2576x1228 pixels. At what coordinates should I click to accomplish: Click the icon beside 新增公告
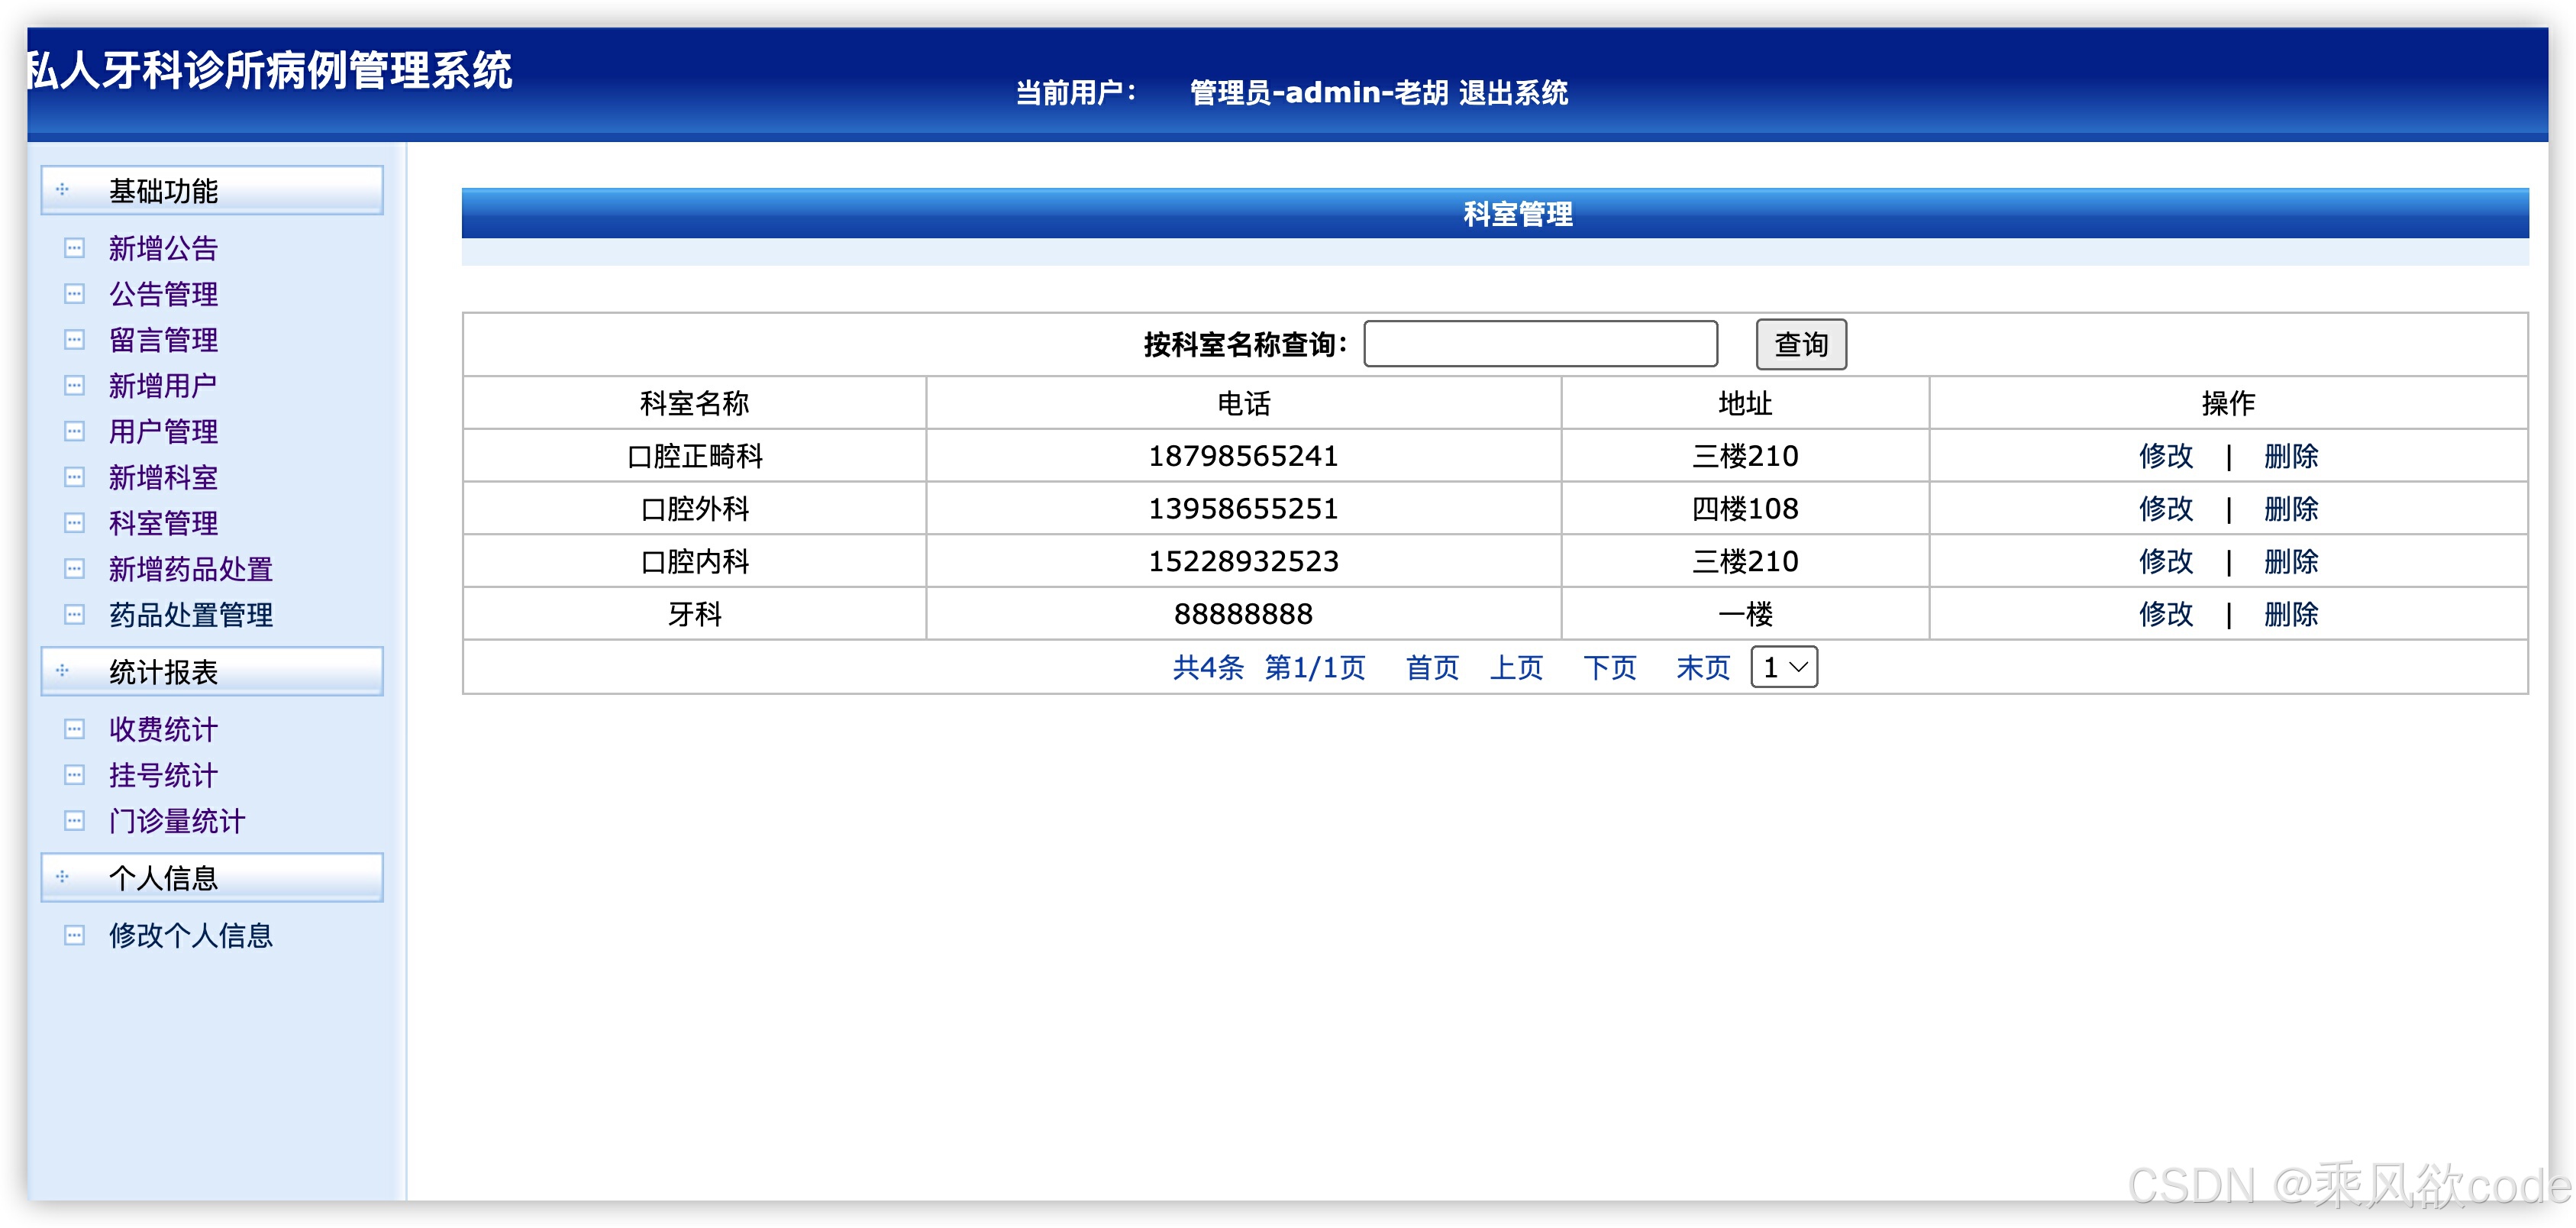point(74,248)
